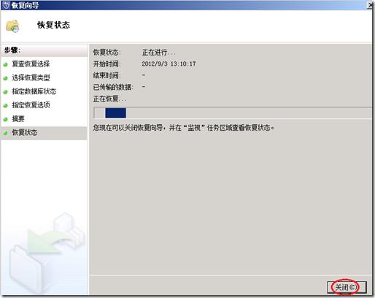The height and width of the screenshot is (298, 375).
Task: Click the start time value 2012/9/3 13:10:17
Action: 169,64
